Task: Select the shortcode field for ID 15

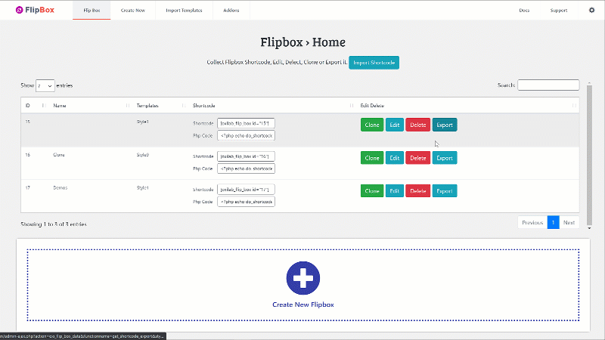Action: pyautogui.click(x=246, y=123)
